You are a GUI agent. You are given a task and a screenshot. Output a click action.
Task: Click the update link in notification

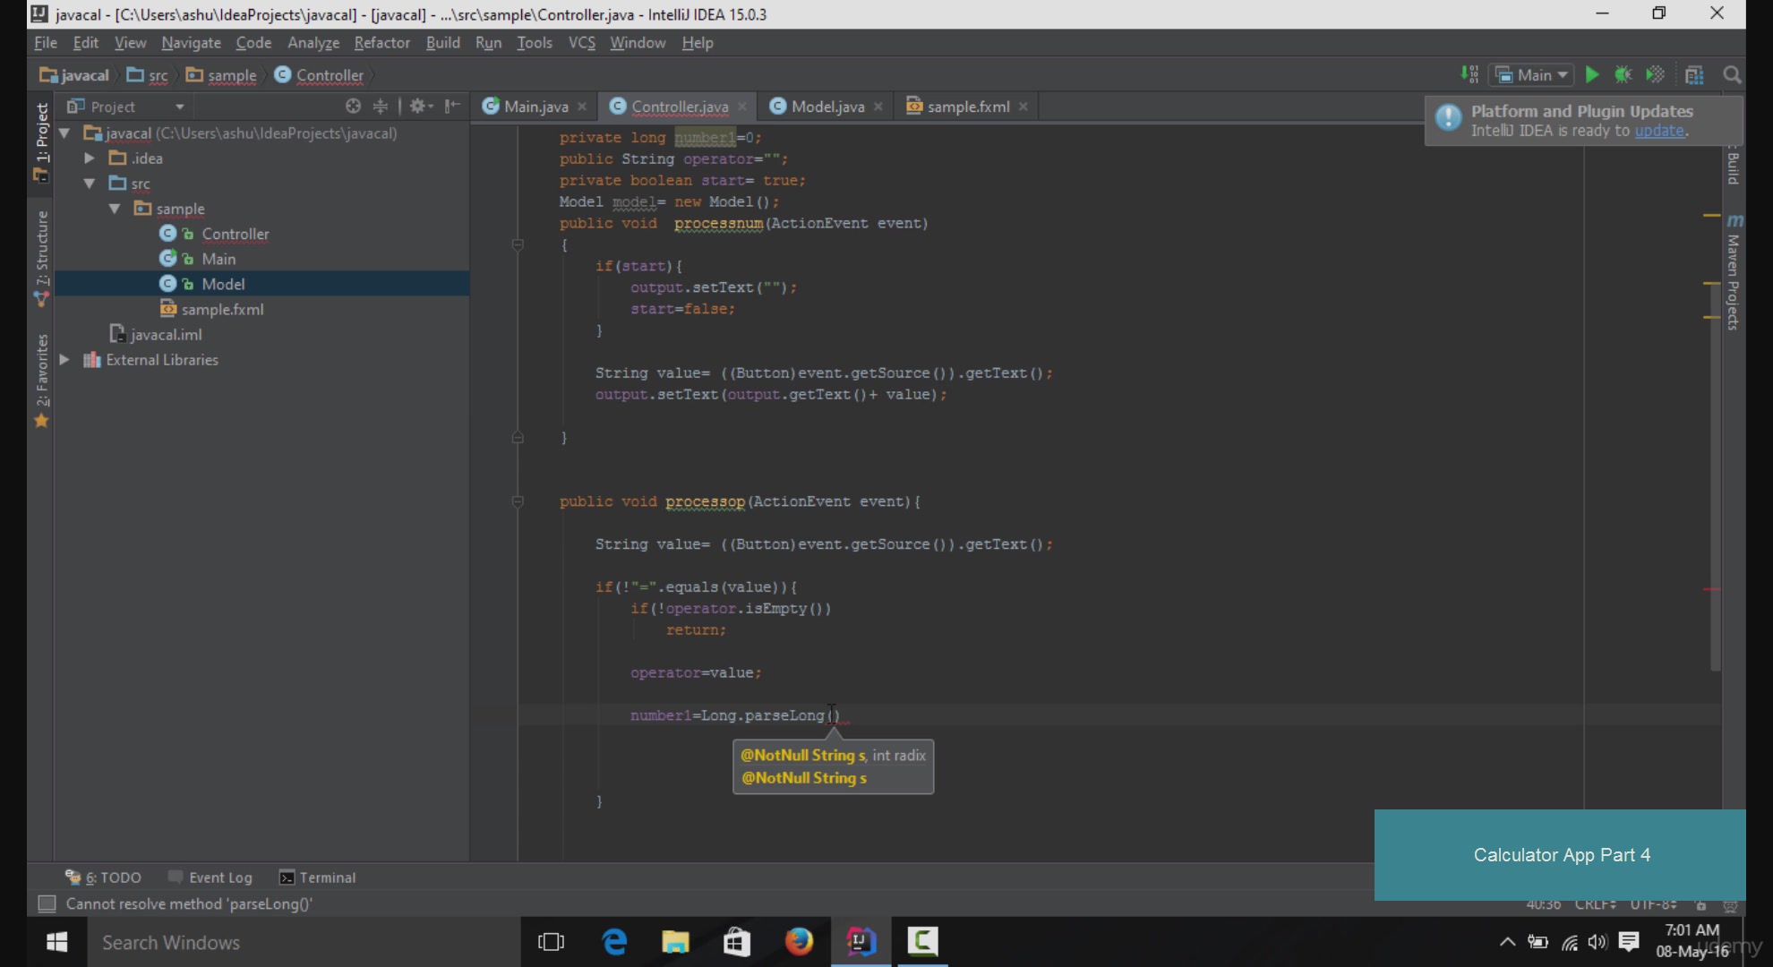click(x=1658, y=131)
